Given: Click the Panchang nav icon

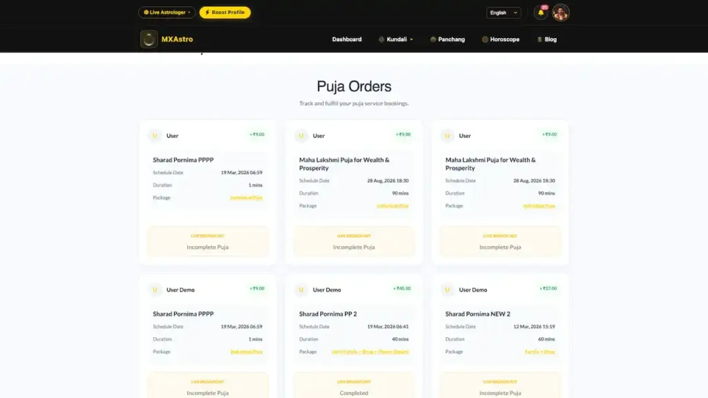Looking at the screenshot, I should pos(433,39).
